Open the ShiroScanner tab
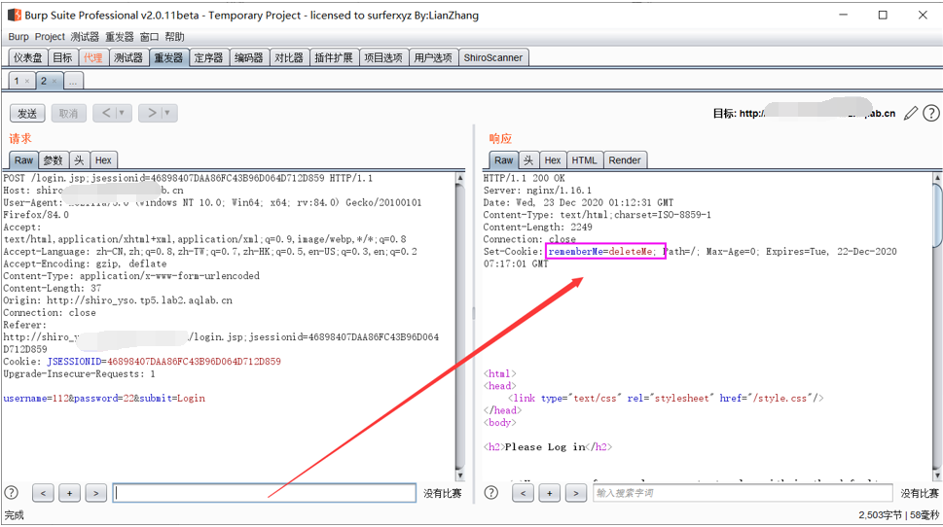The image size is (943, 527). 493,57
